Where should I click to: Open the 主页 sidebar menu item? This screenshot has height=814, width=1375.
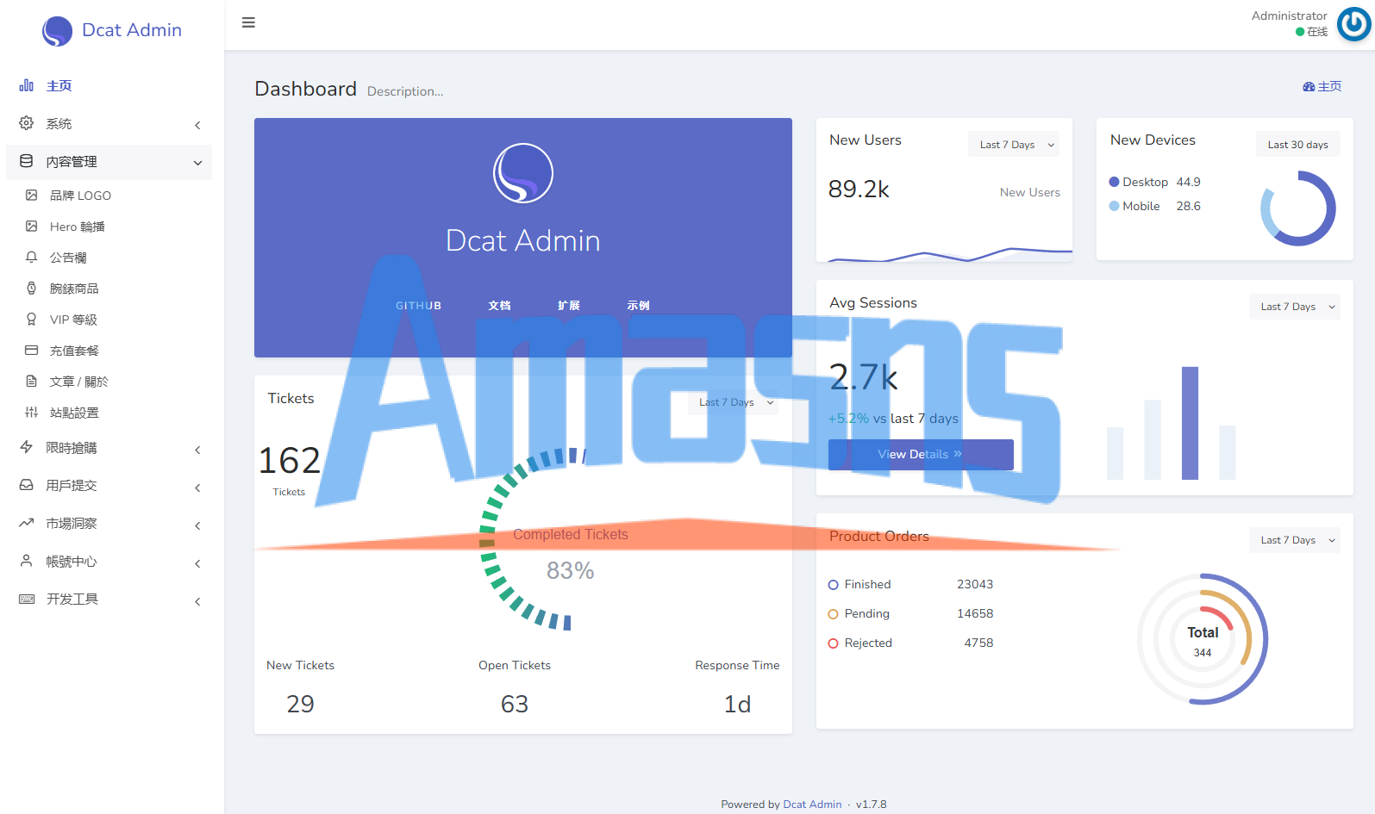109,86
